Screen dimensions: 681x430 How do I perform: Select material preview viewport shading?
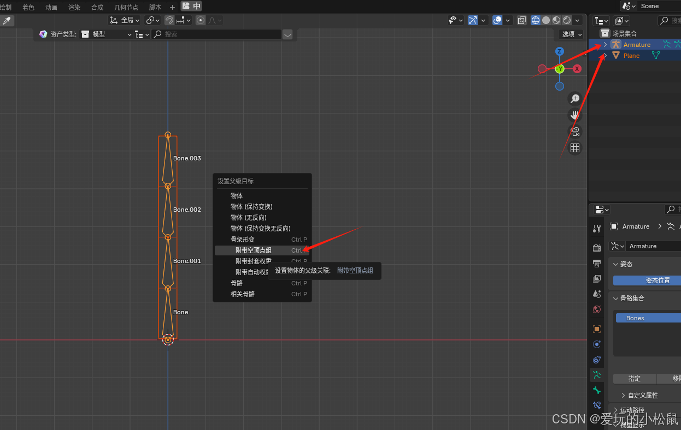click(556, 20)
